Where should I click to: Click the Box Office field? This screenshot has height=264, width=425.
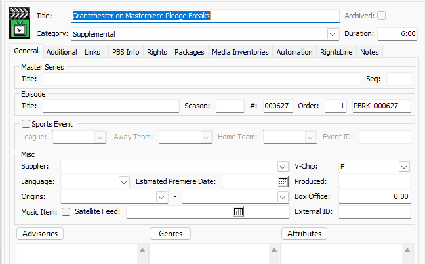pos(374,197)
